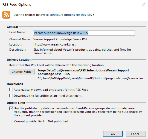This screenshot has width=148, height=139.
Task: Open the Change Folder button
Action: (x=22, y=72)
